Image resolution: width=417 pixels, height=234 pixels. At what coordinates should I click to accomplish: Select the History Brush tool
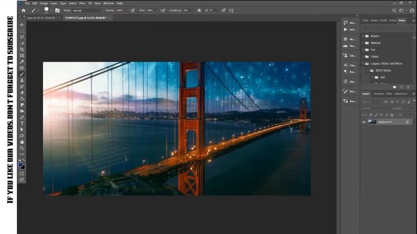(x=22, y=86)
